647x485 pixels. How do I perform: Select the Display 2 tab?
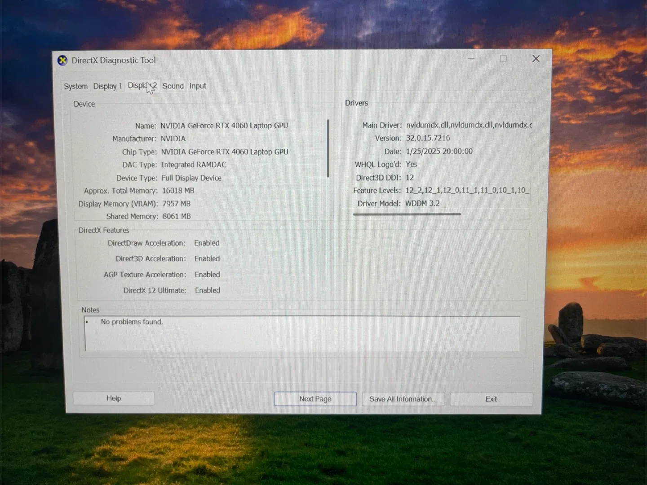[142, 85]
